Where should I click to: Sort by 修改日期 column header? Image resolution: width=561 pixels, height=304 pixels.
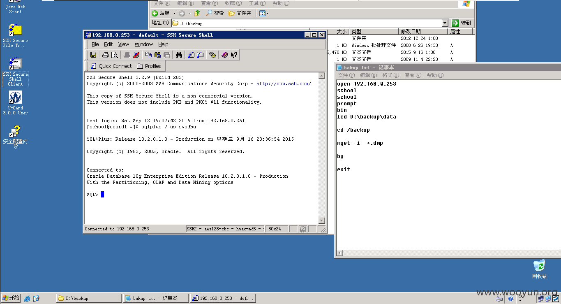[423, 32]
